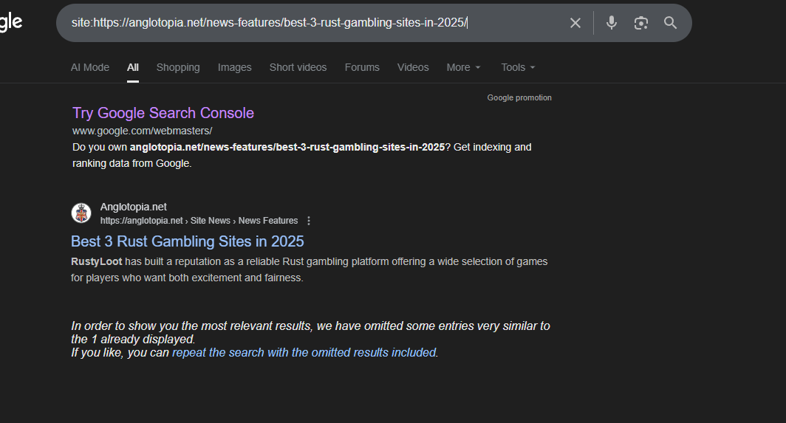
Task: Click the Google promotion label
Action: (x=519, y=97)
